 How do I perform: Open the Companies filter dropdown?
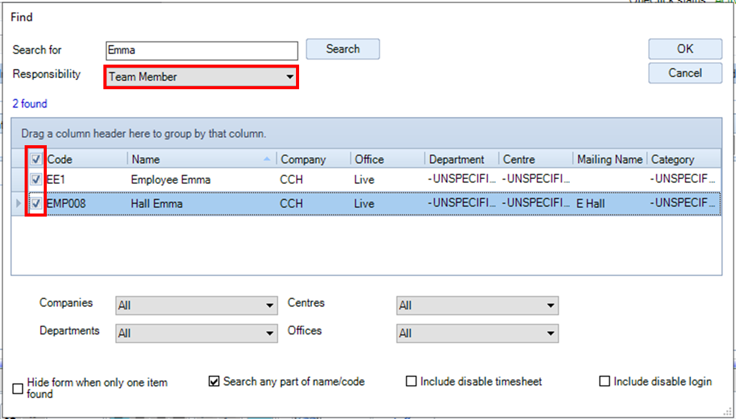point(196,305)
